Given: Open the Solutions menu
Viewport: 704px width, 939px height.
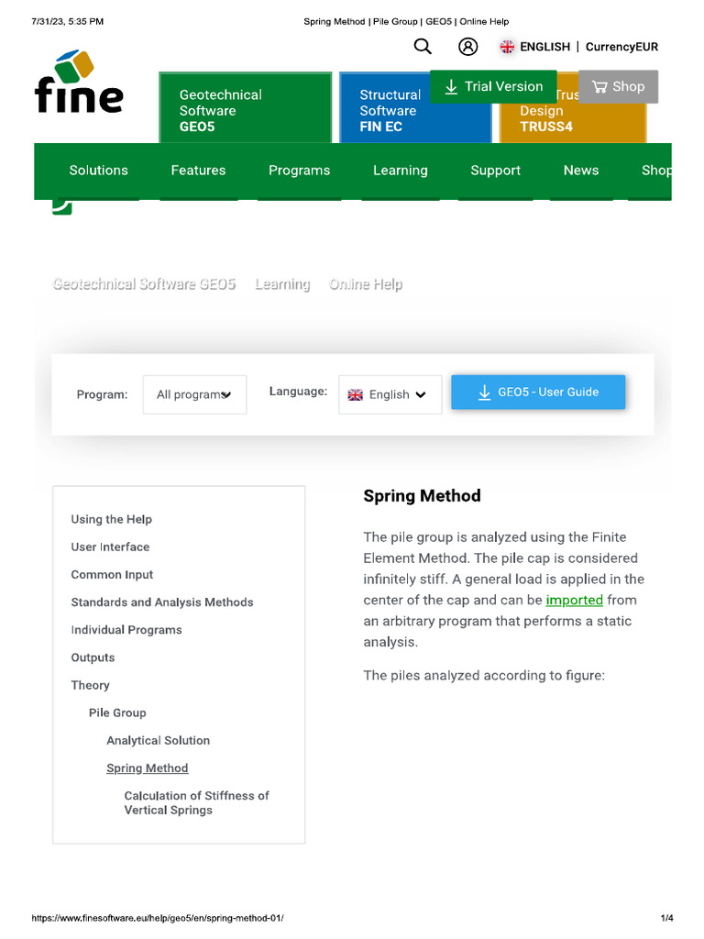Looking at the screenshot, I should (x=99, y=171).
